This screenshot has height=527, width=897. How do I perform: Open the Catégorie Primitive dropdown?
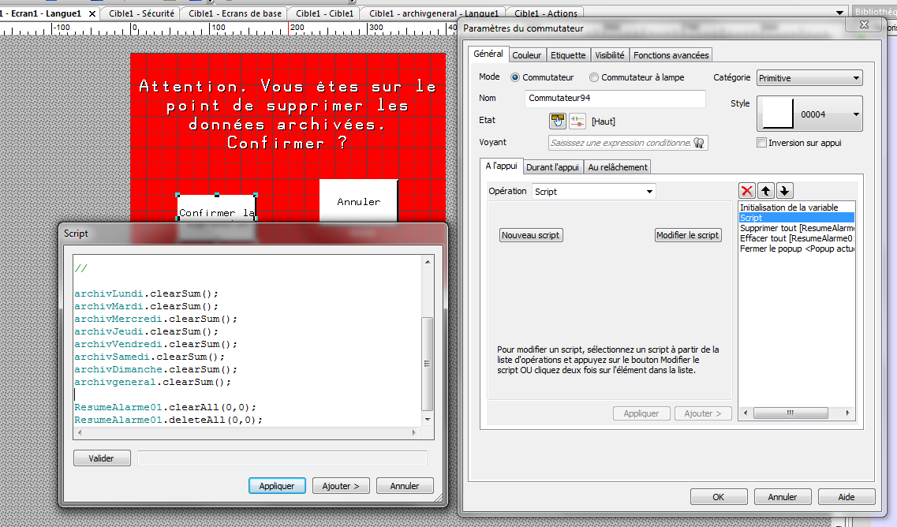tap(809, 78)
